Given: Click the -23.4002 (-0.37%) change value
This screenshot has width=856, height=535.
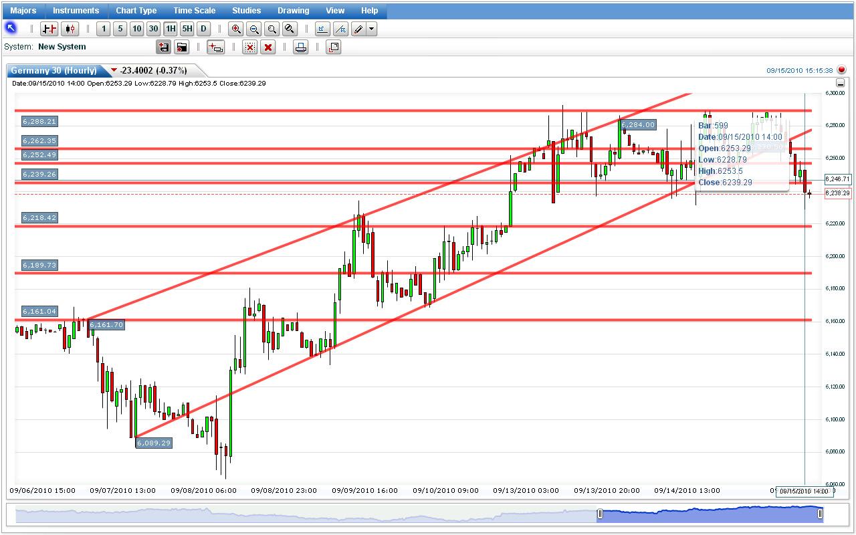Looking at the screenshot, I should click(x=153, y=70).
